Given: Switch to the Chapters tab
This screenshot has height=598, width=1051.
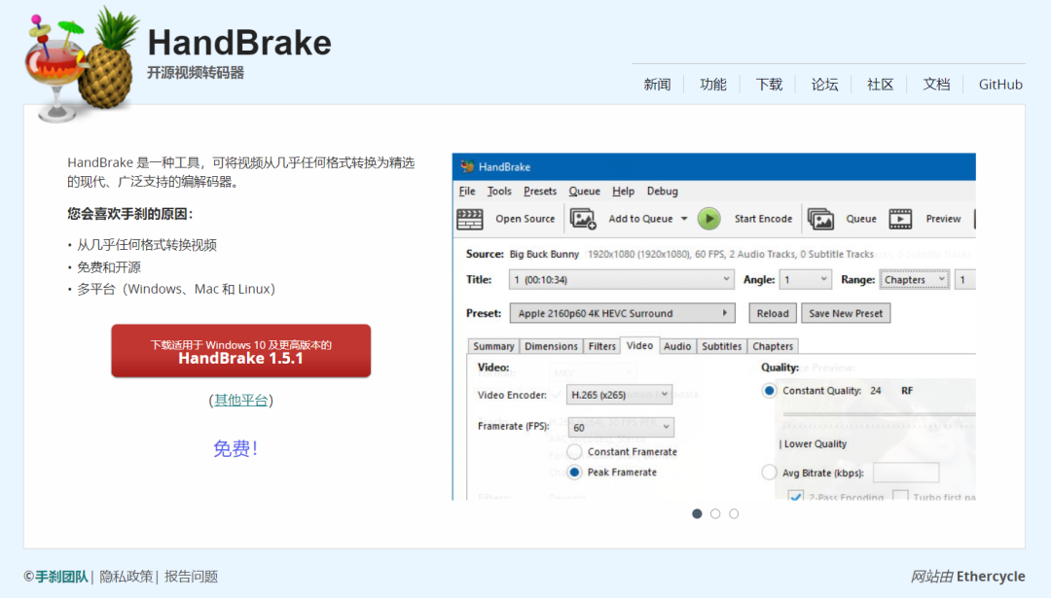Looking at the screenshot, I should point(773,346).
